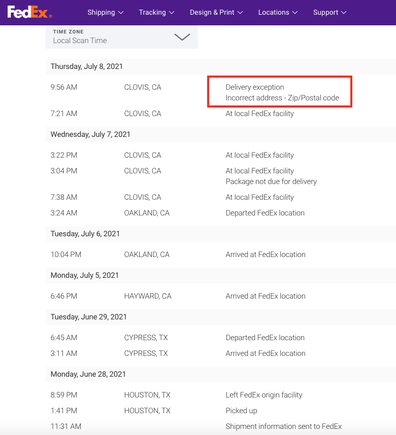Open the Shipping menu
Image resolution: width=396 pixels, height=435 pixels.
click(x=105, y=13)
